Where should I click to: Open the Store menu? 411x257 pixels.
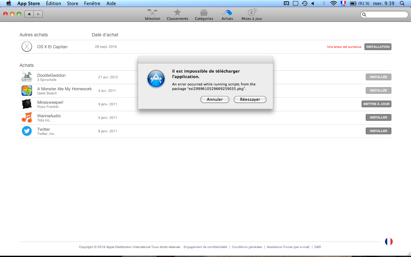coord(72,4)
